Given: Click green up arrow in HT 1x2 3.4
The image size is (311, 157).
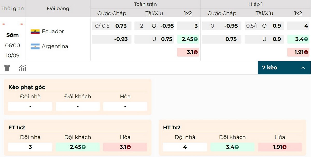Looking at the screenshot, I should [237, 147].
